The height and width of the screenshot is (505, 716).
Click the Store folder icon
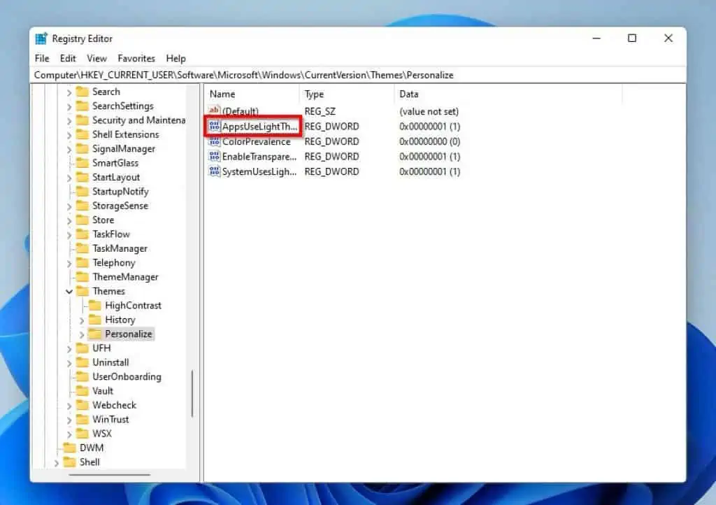pos(83,220)
